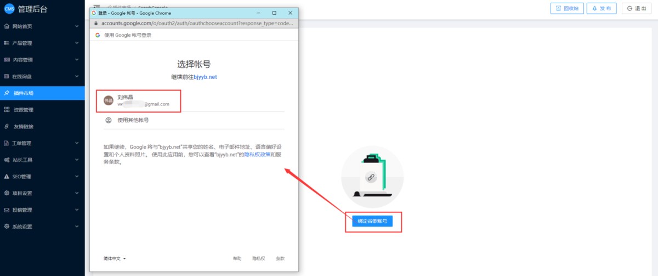Minimize the Google sign-in popup window

pyautogui.click(x=258, y=12)
